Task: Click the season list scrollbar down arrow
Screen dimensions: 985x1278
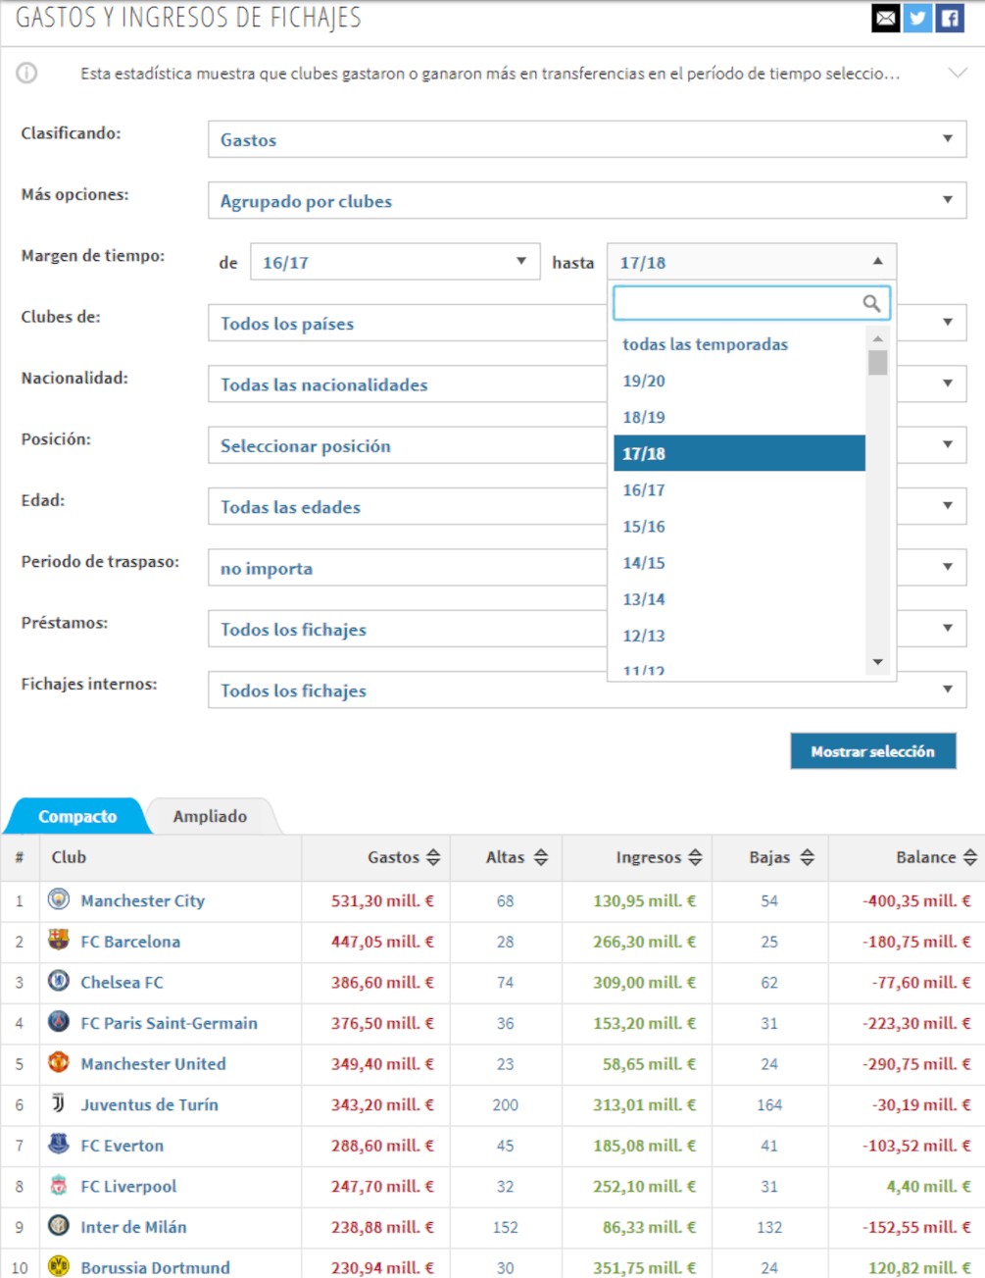Action: click(877, 662)
